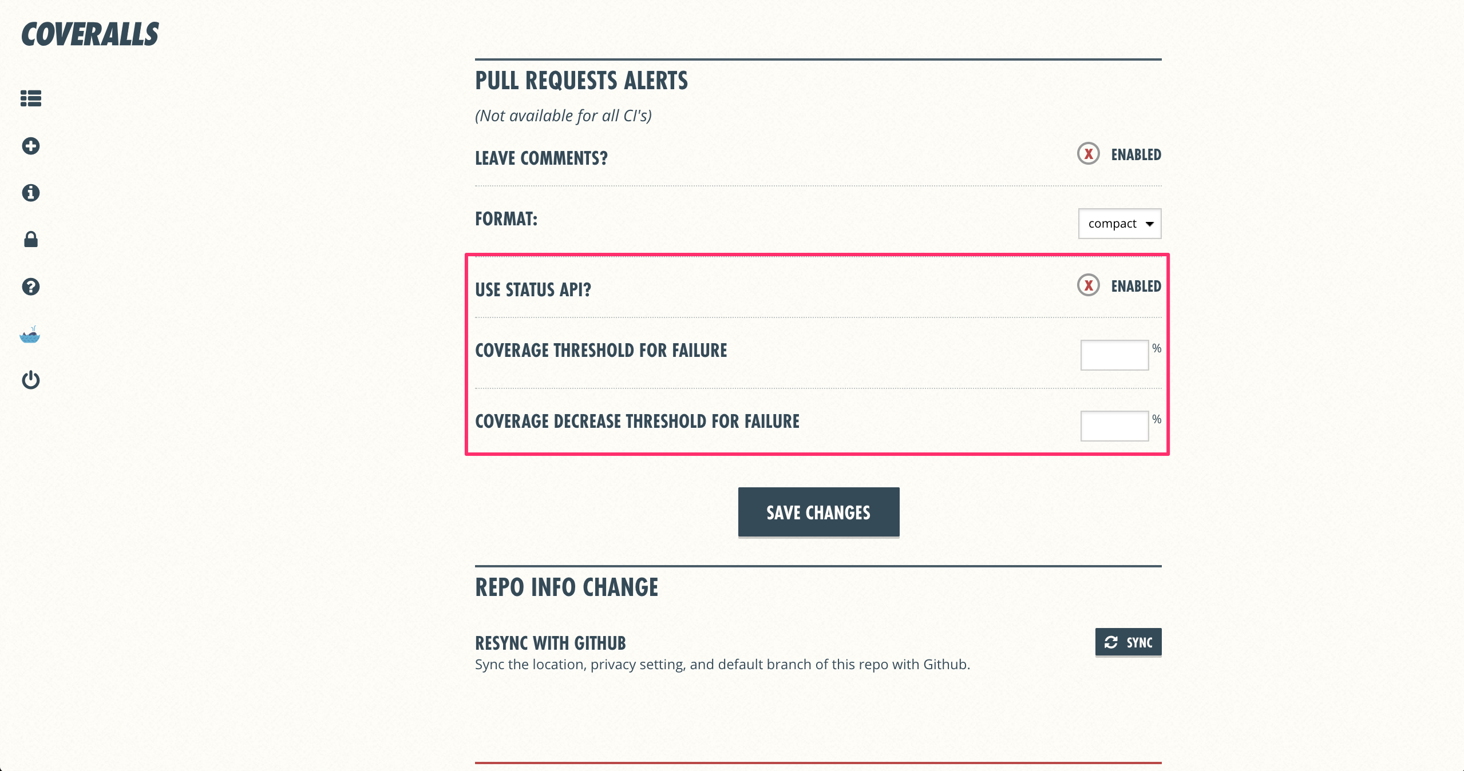Viewport: 1464px width, 771px height.
Task: Click the lock/security icon in sidebar
Action: pos(29,240)
